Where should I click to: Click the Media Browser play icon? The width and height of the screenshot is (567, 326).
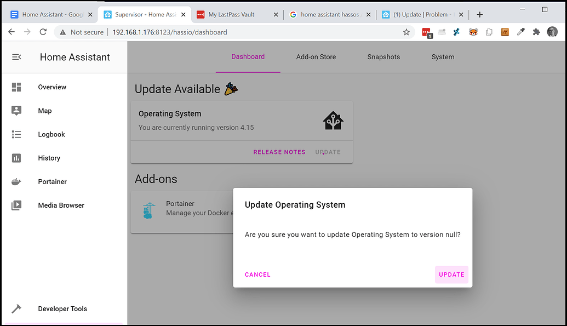[16, 205]
